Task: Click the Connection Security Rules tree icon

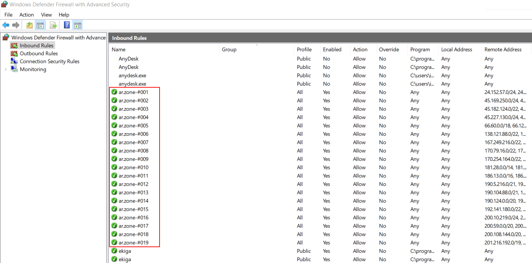Action: click(14, 61)
